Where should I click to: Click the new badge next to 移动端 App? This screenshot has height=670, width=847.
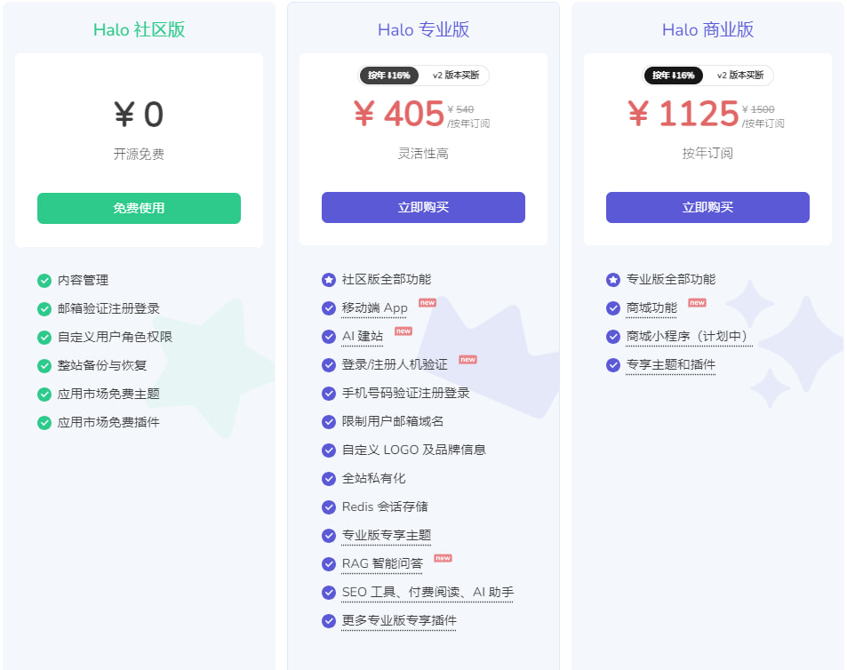[x=427, y=302]
